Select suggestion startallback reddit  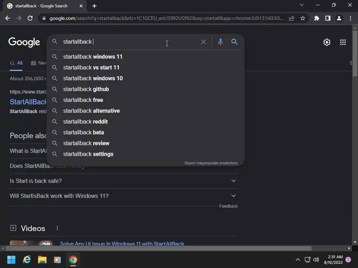(x=146, y=122)
